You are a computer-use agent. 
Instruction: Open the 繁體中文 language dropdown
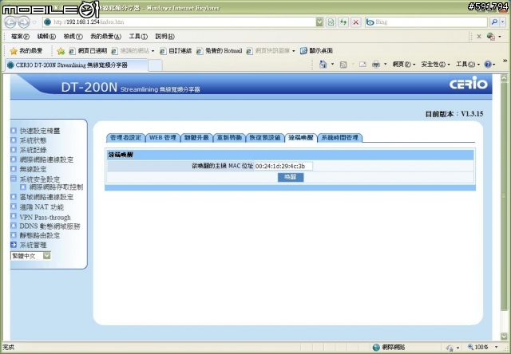point(30,256)
